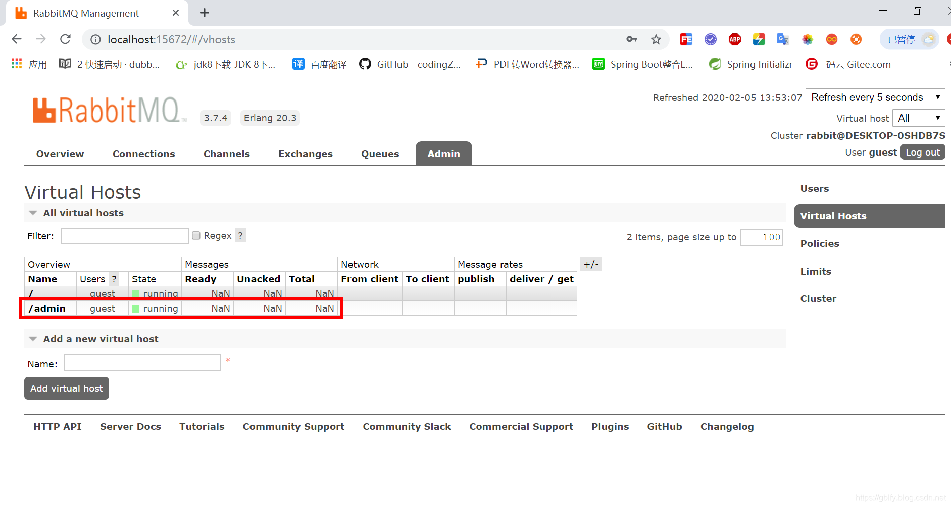Screen dimensions: 951x507
Task: Open the Virtual host selector dropdown
Action: pos(919,118)
